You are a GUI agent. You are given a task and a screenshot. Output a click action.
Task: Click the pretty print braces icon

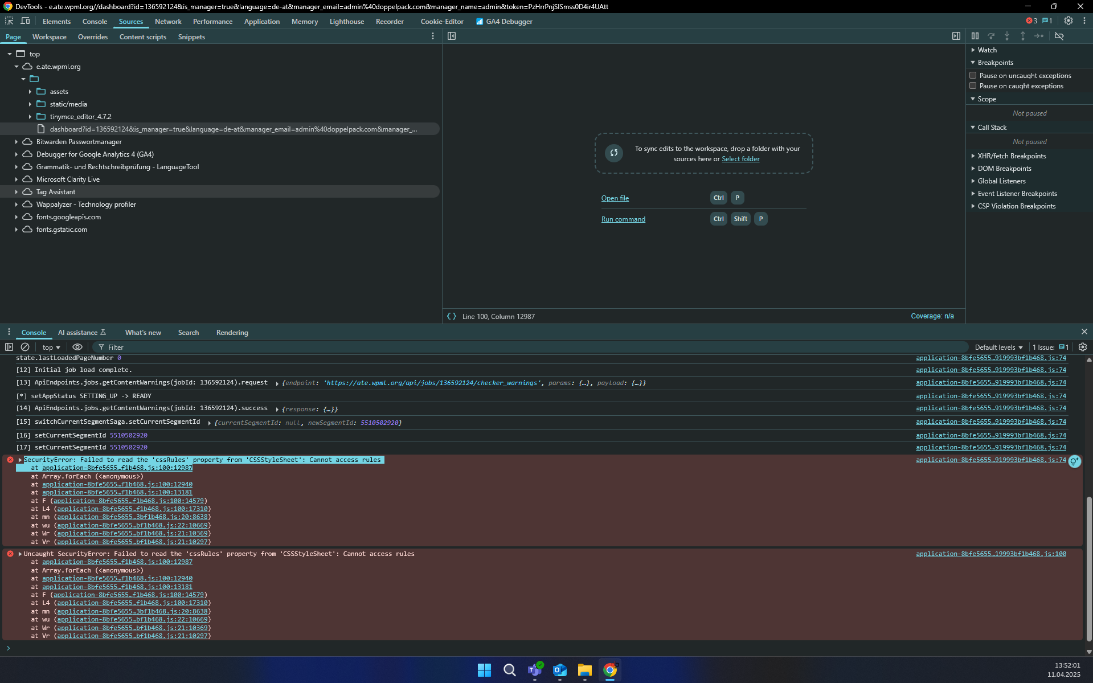coord(452,316)
